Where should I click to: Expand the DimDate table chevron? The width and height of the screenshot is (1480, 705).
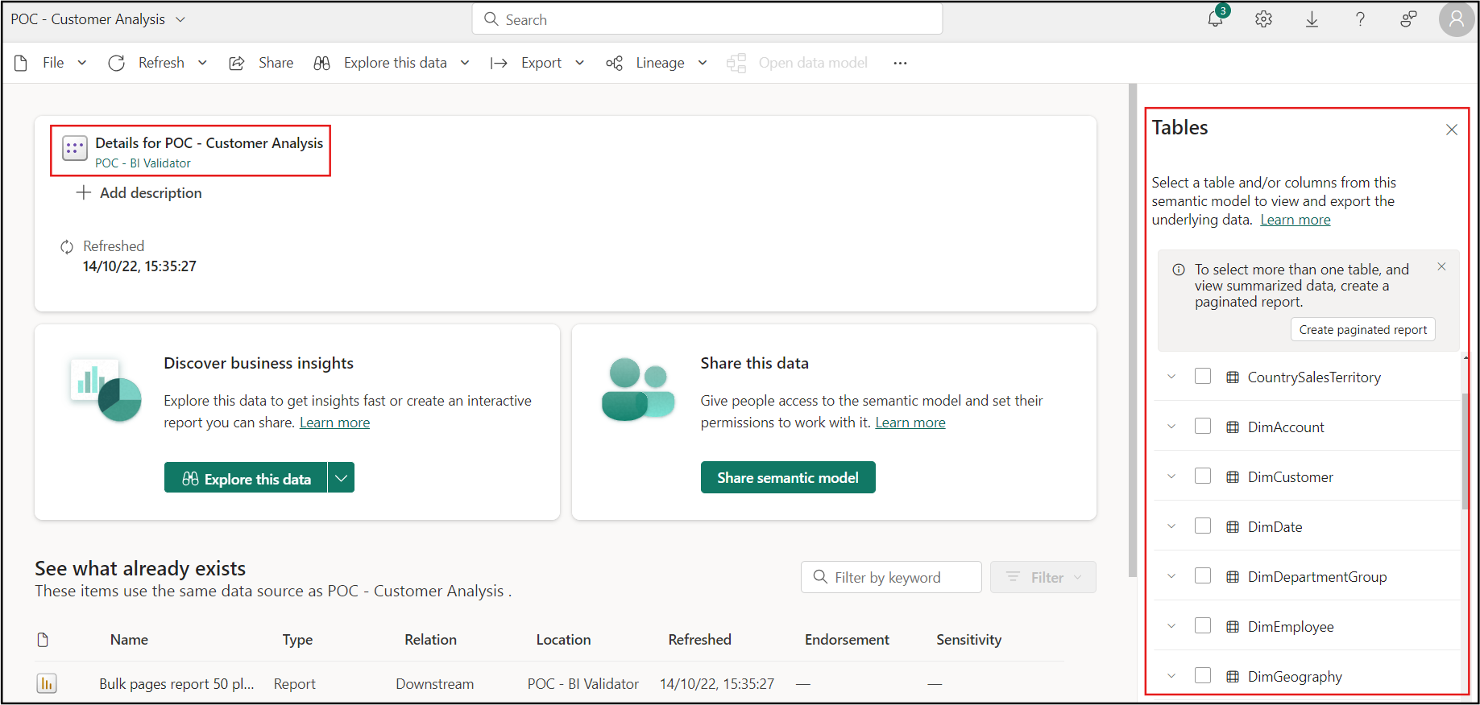pyautogui.click(x=1171, y=526)
